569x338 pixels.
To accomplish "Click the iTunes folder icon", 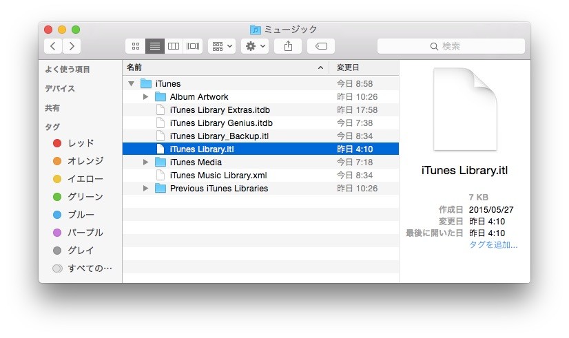I will (x=146, y=84).
